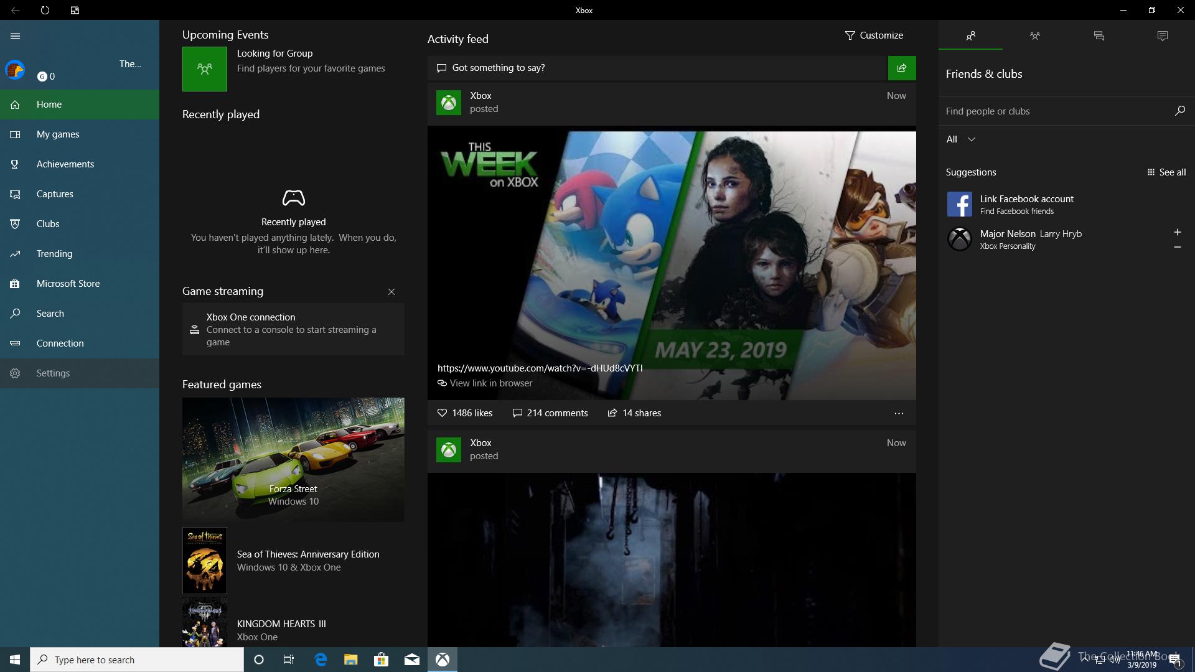Open Forza Street featured game thumbnail

pyautogui.click(x=293, y=460)
